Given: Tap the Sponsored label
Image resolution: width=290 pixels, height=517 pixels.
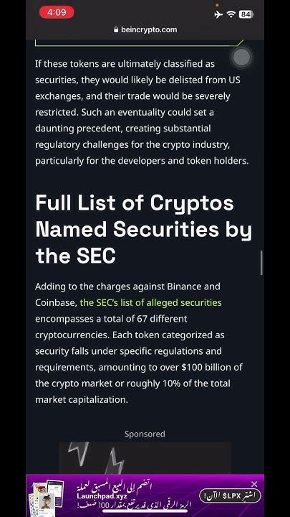Looking at the screenshot, I should click(145, 434).
